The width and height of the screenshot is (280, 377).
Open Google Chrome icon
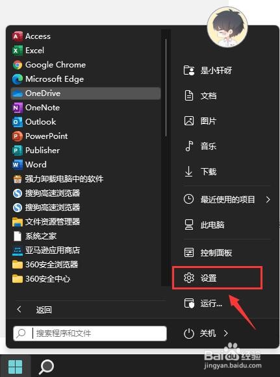point(18,65)
